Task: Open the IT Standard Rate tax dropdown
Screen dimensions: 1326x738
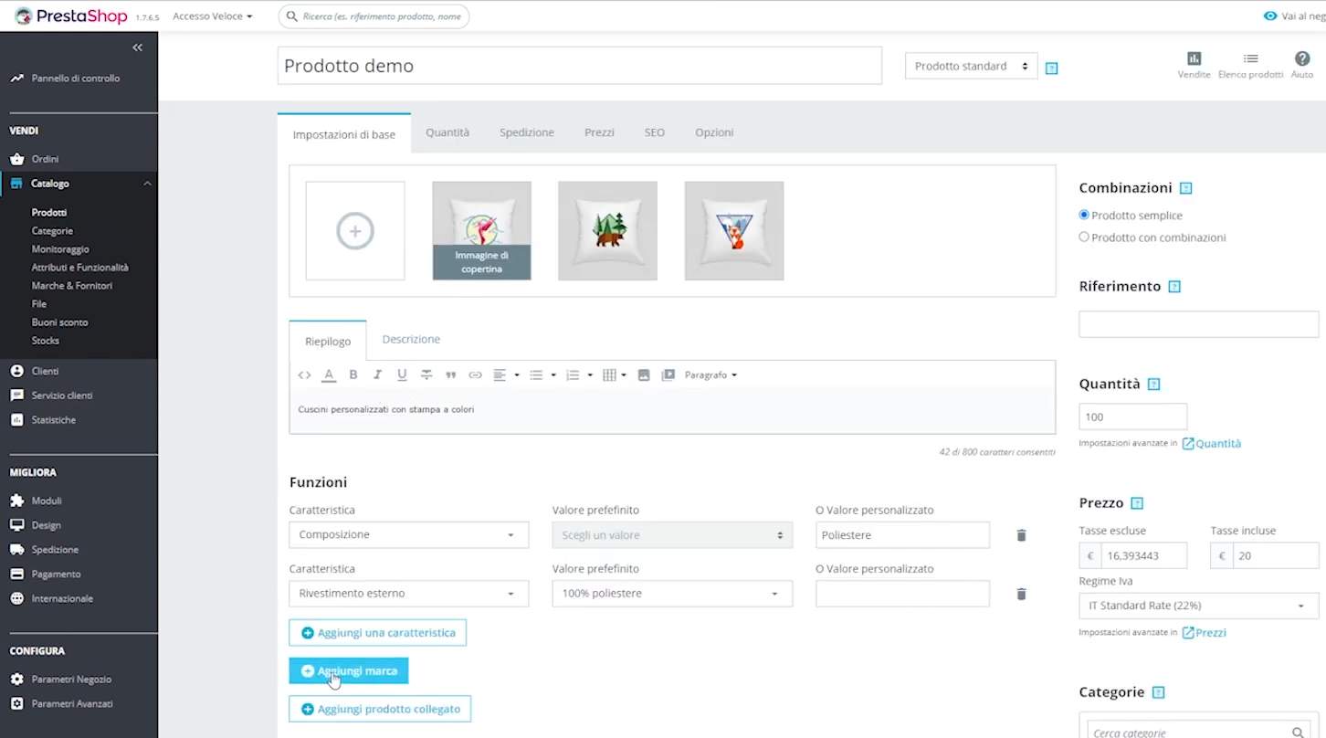Action: pos(1198,606)
